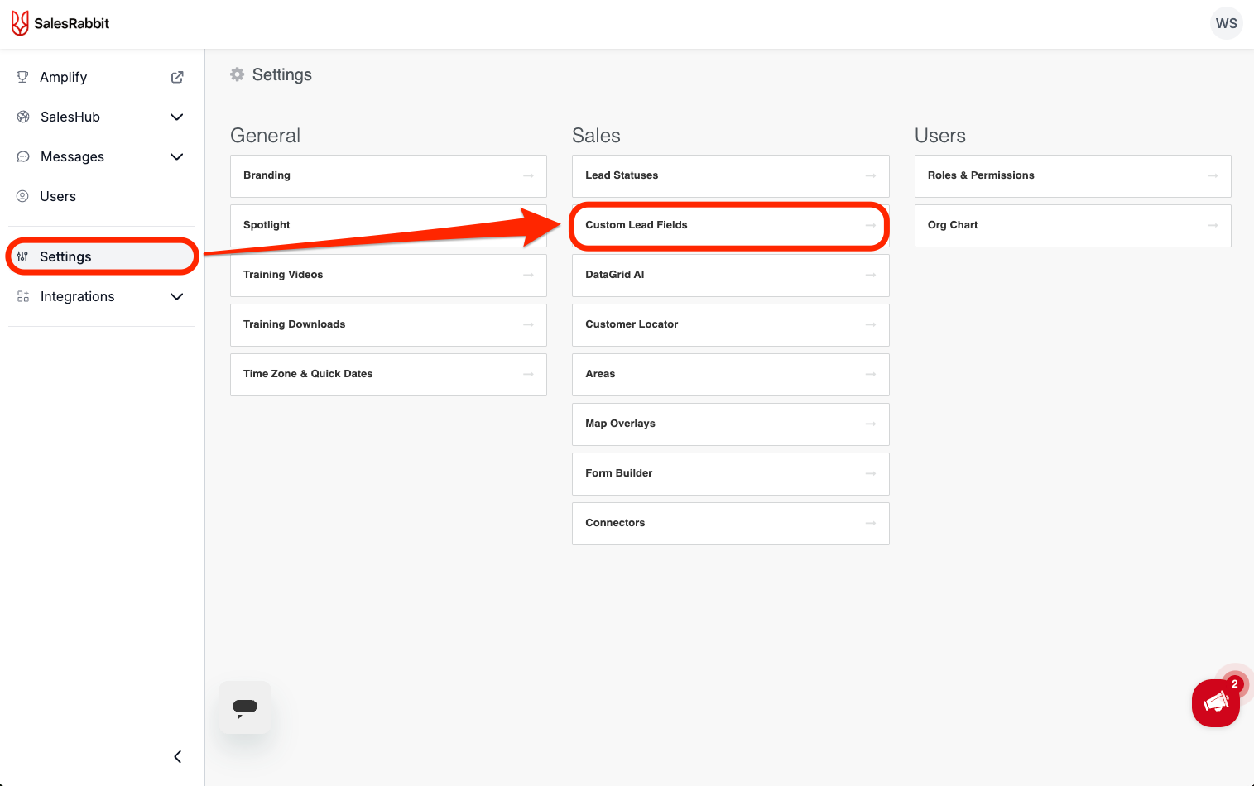
Task: Click the Integrations grid icon
Action: [x=23, y=296]
